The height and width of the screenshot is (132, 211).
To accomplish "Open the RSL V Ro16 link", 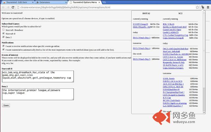I will point(168,24).
